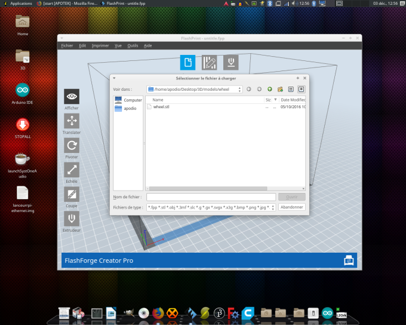Open the 'Fichiers de type' filter dropdown
The height and width of the screenshot is (325, 406).
coord(274,207)
